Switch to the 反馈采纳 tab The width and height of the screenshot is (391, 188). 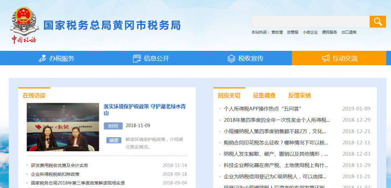coord(299,95)
